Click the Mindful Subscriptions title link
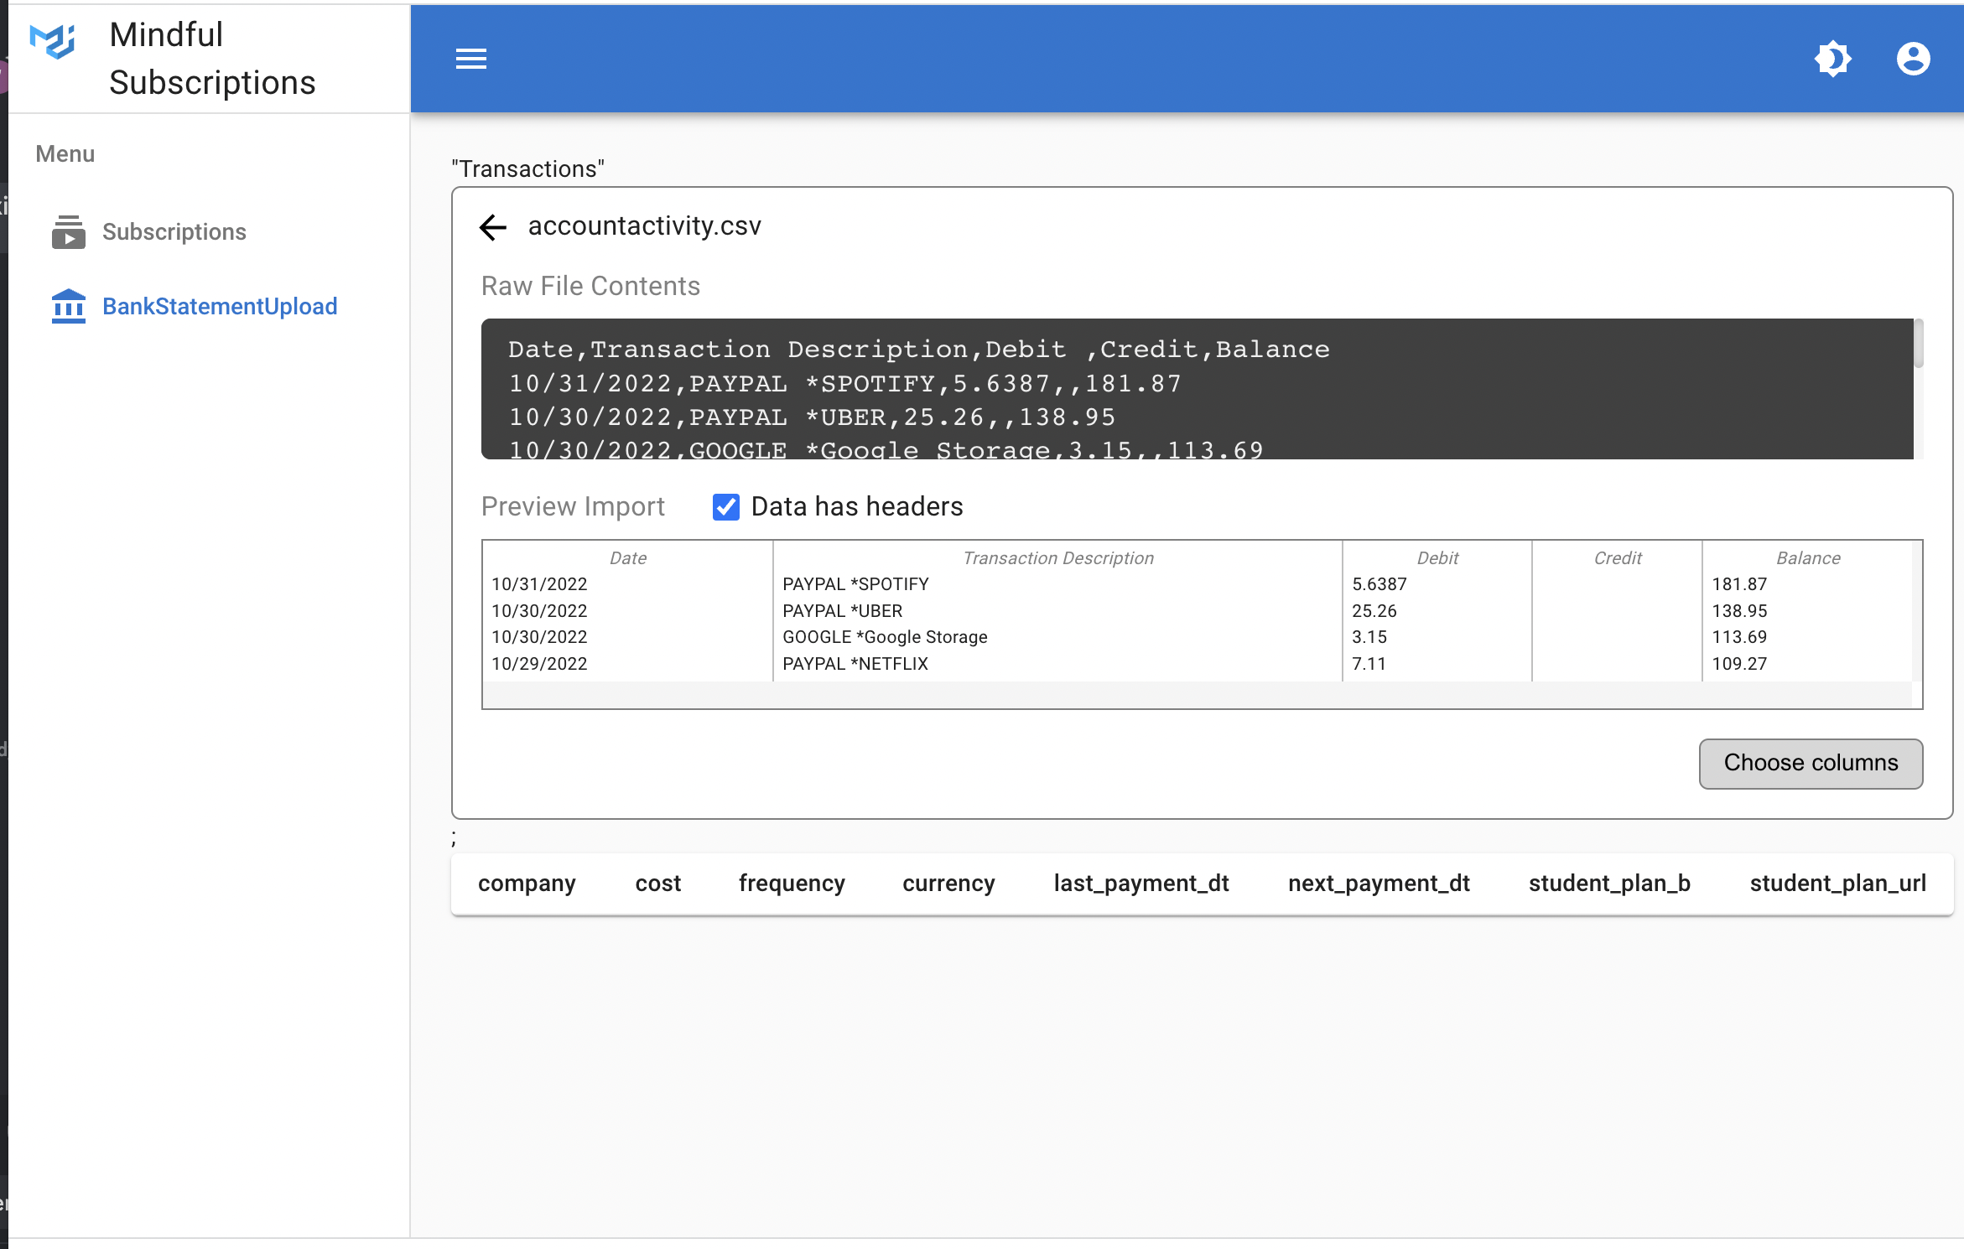This screenshot has height=1249, width=1964. point(212,59)
